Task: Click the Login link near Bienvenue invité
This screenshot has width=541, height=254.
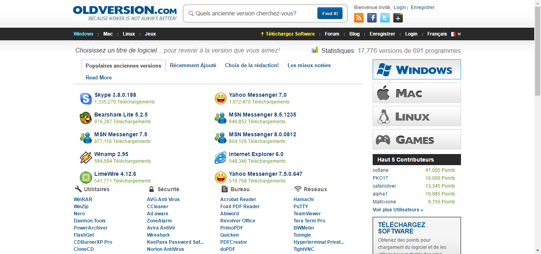Action: tap(400, 8)
